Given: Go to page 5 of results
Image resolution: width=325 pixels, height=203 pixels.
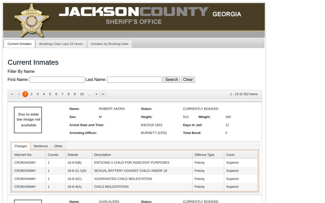Looking at the screenshot, I should click(x=50, y=94).
